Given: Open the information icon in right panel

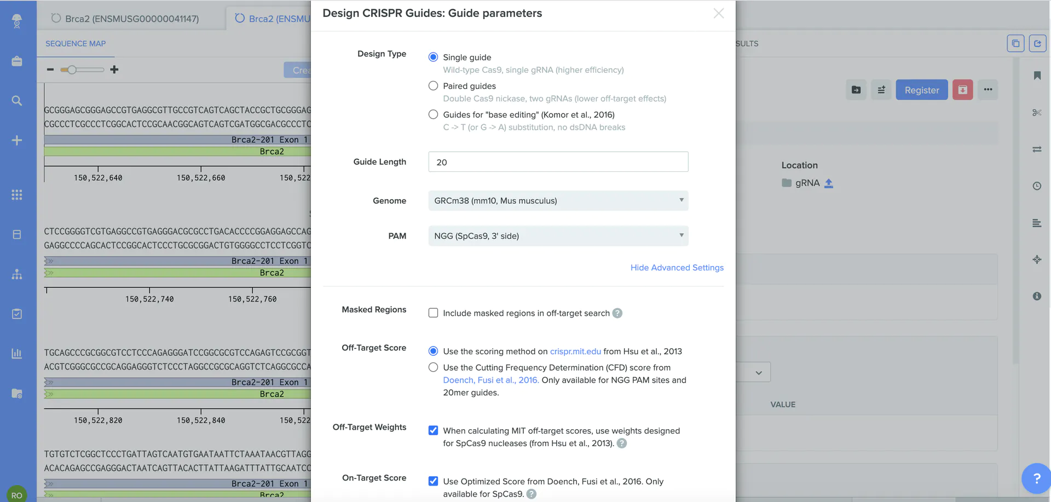Looking at the screenshot, I should pos(1037,296).
